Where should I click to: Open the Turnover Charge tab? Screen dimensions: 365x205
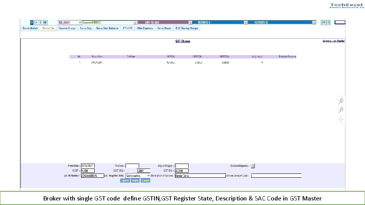(67, 28)
